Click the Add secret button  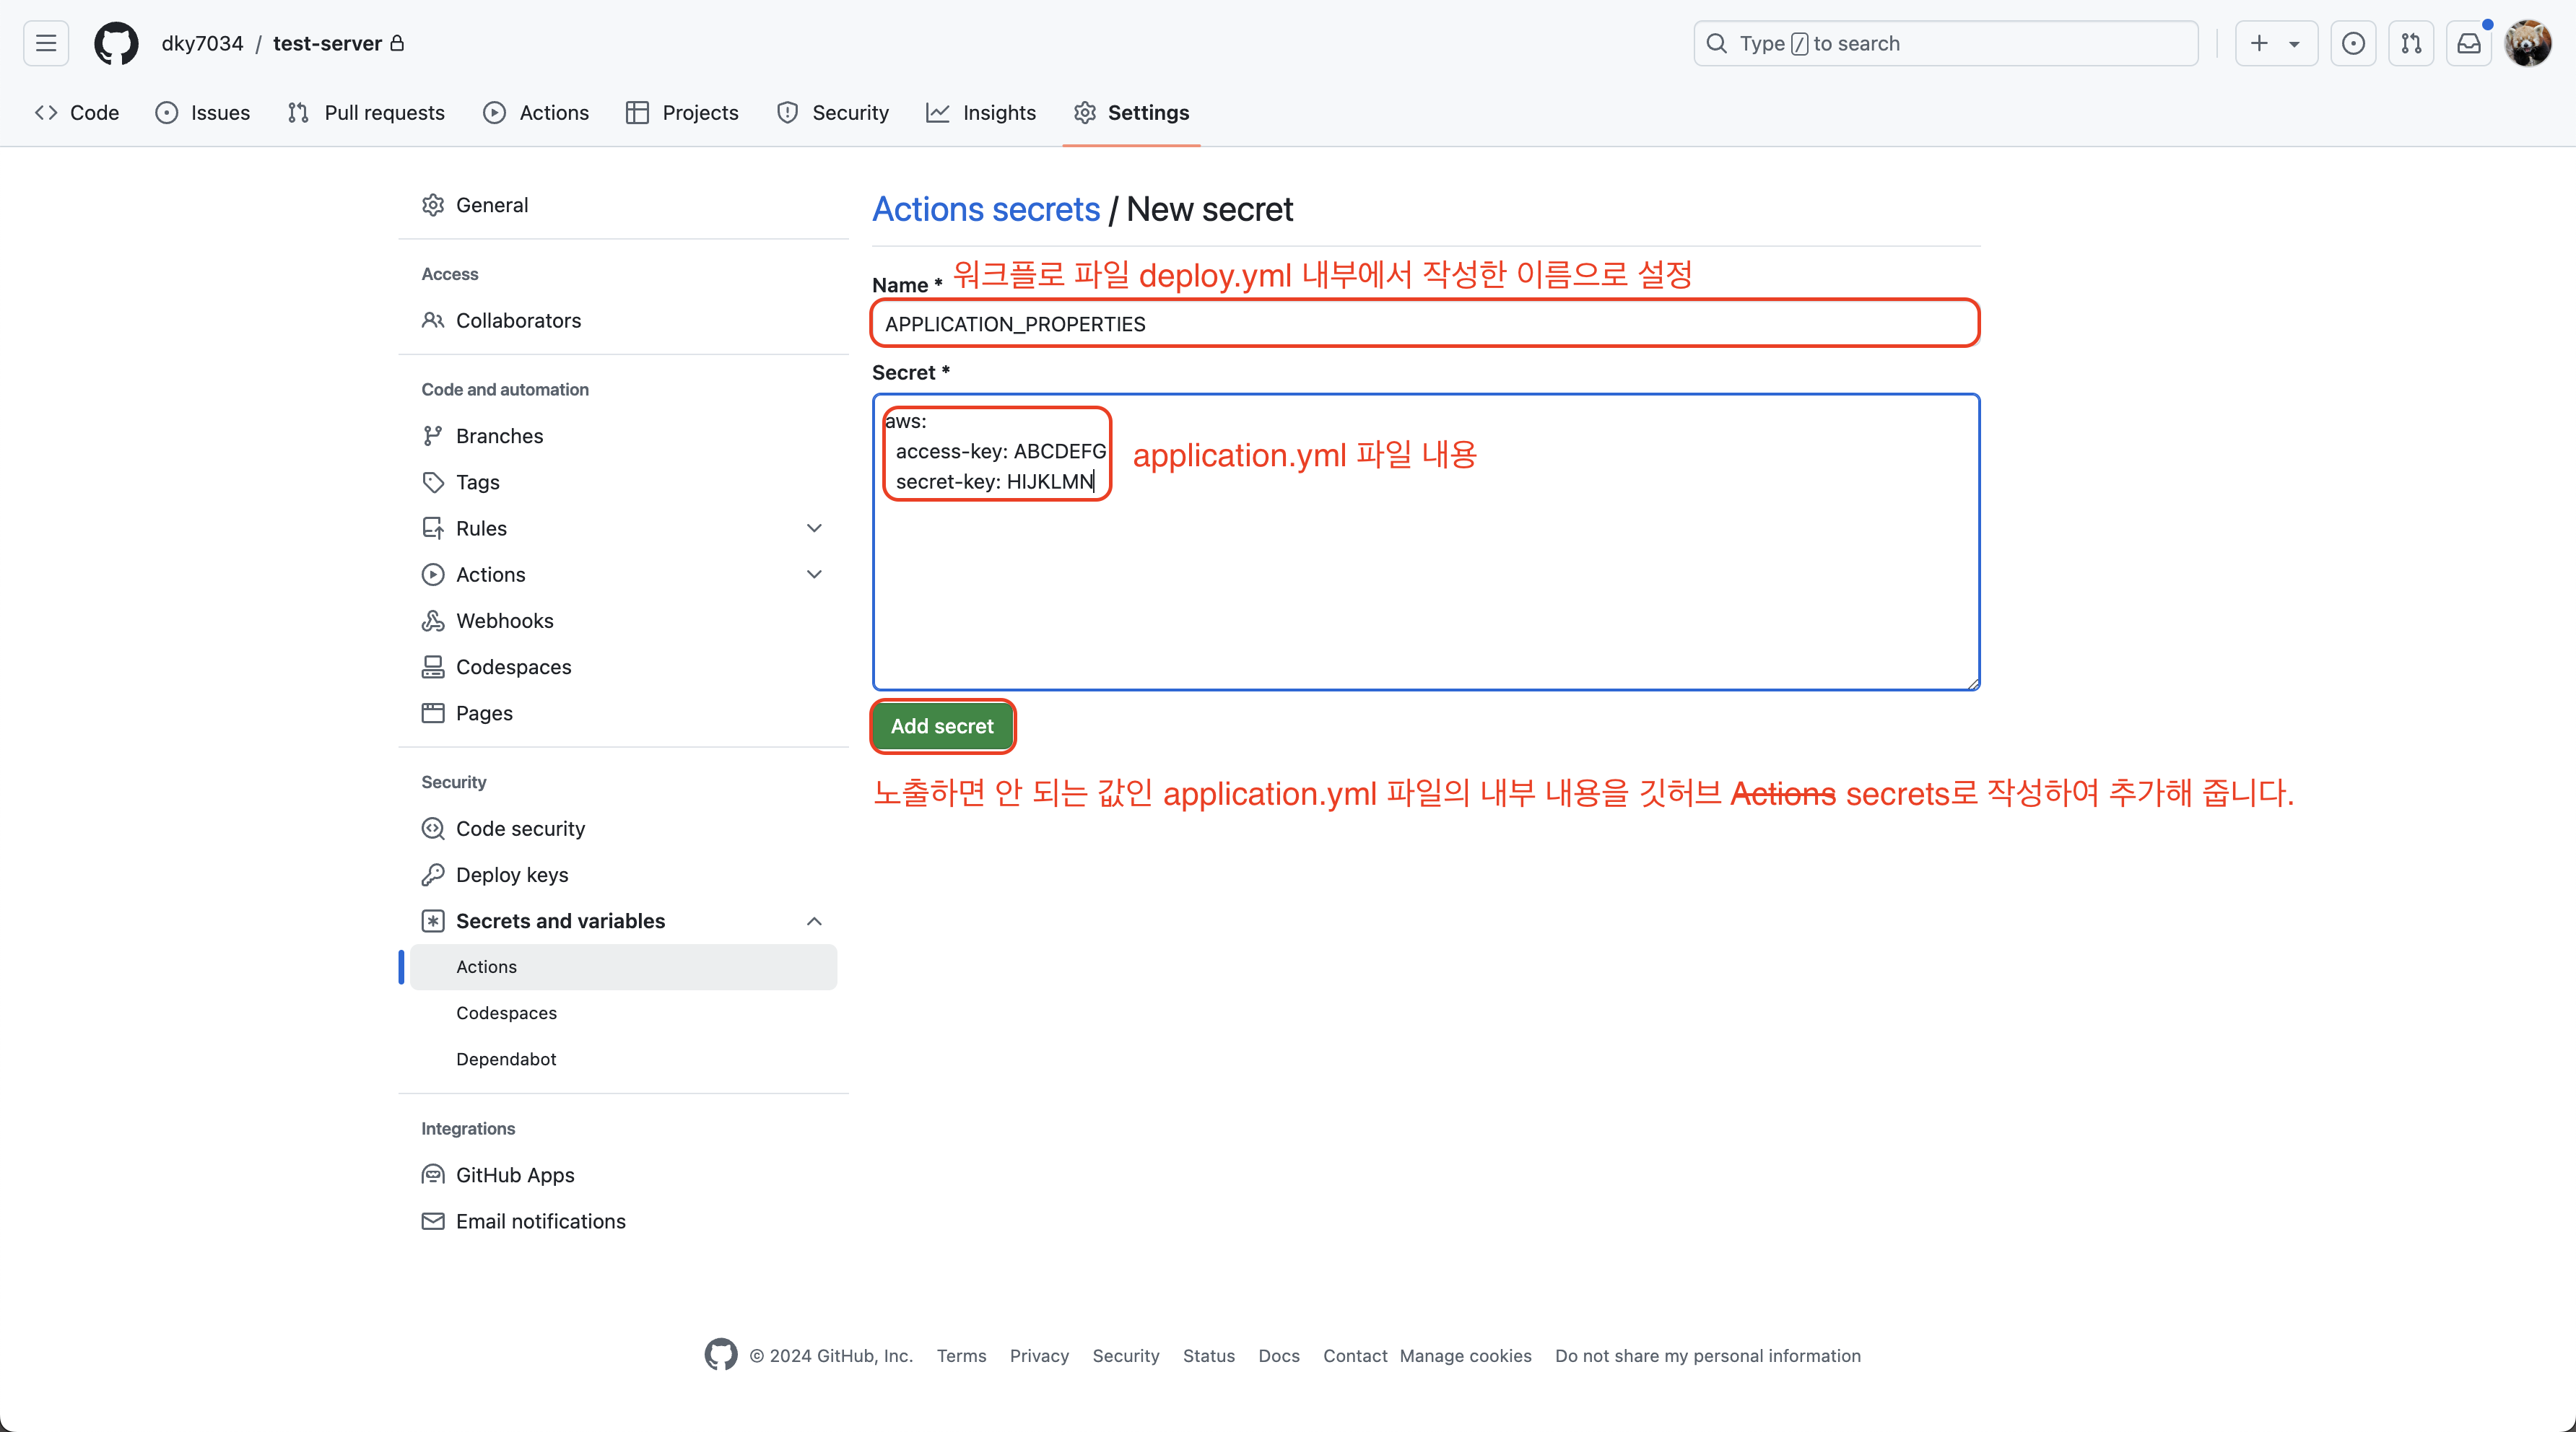[x=942, y=726]
